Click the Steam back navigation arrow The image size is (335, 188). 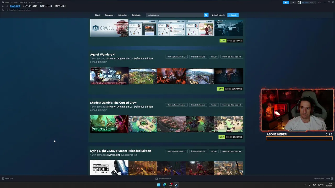[3, 6]
